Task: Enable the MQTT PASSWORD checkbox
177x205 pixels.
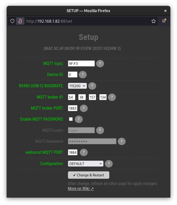Action: [71, 119]
